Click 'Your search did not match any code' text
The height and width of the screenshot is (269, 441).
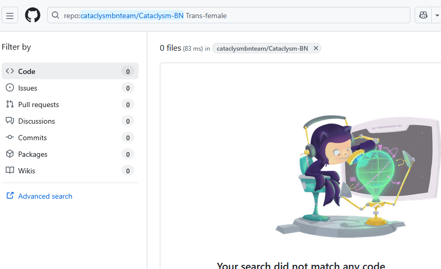[x=301, y=265]
